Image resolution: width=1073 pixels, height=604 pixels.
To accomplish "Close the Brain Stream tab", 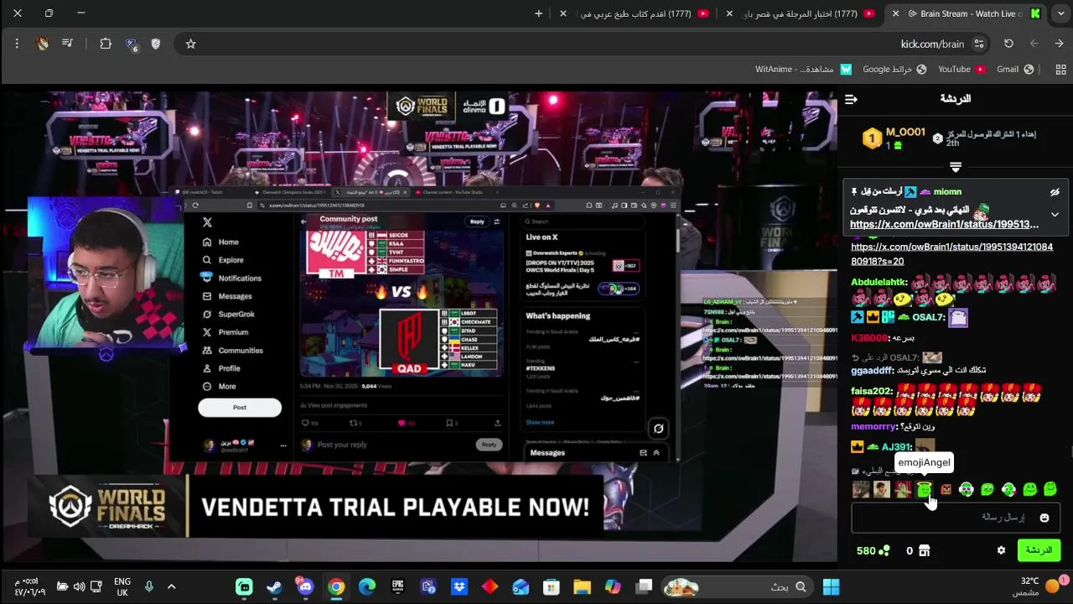I will tap(895, 13).
